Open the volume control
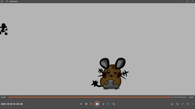Screen dimensions: 195x109 tap(177, 104)
